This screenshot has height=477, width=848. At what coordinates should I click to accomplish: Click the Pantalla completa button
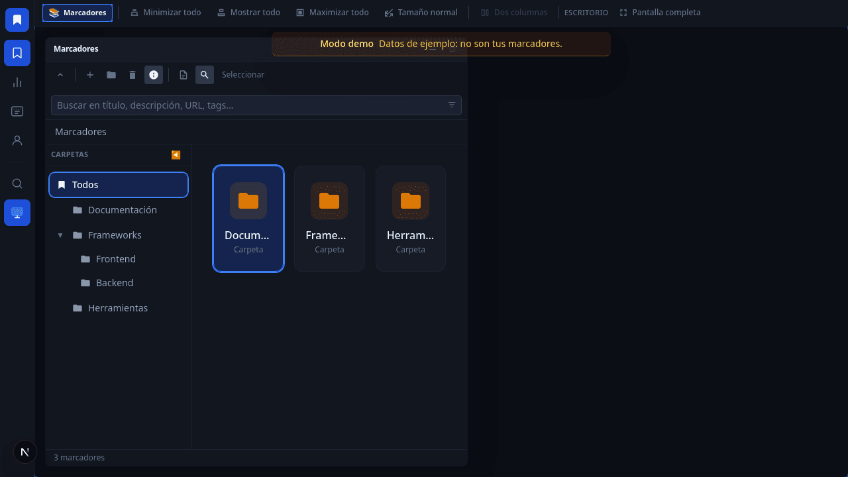tap(660, 13)
